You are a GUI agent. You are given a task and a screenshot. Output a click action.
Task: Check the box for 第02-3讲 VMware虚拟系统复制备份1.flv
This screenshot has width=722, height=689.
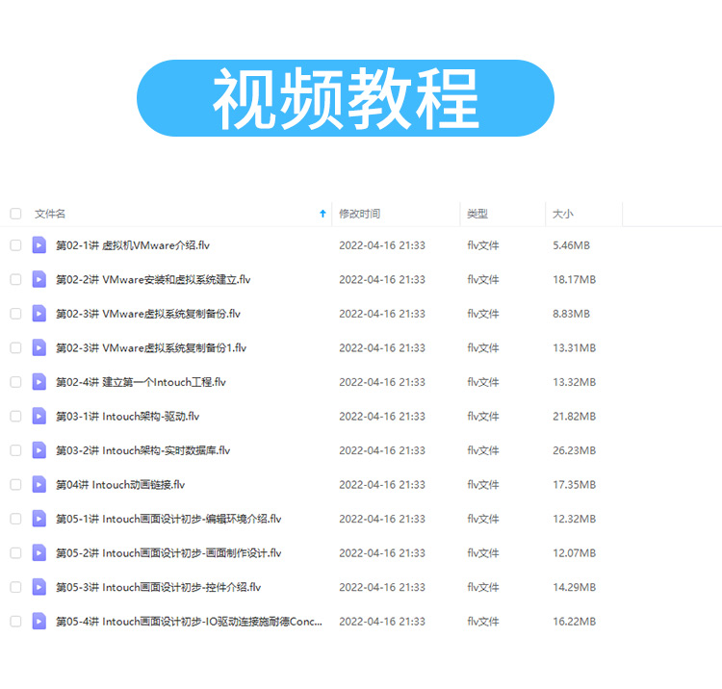(15, 348)
